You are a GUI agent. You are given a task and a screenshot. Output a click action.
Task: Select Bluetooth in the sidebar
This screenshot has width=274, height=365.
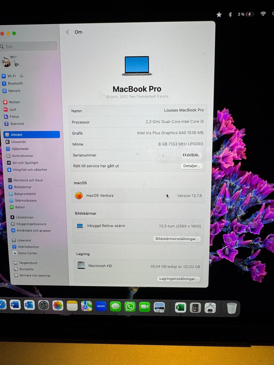15,84
